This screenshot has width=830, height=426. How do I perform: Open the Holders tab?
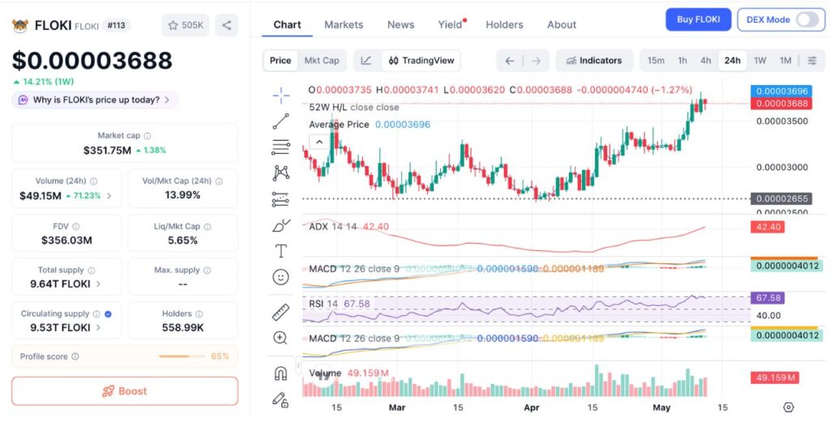click(504, 25)
